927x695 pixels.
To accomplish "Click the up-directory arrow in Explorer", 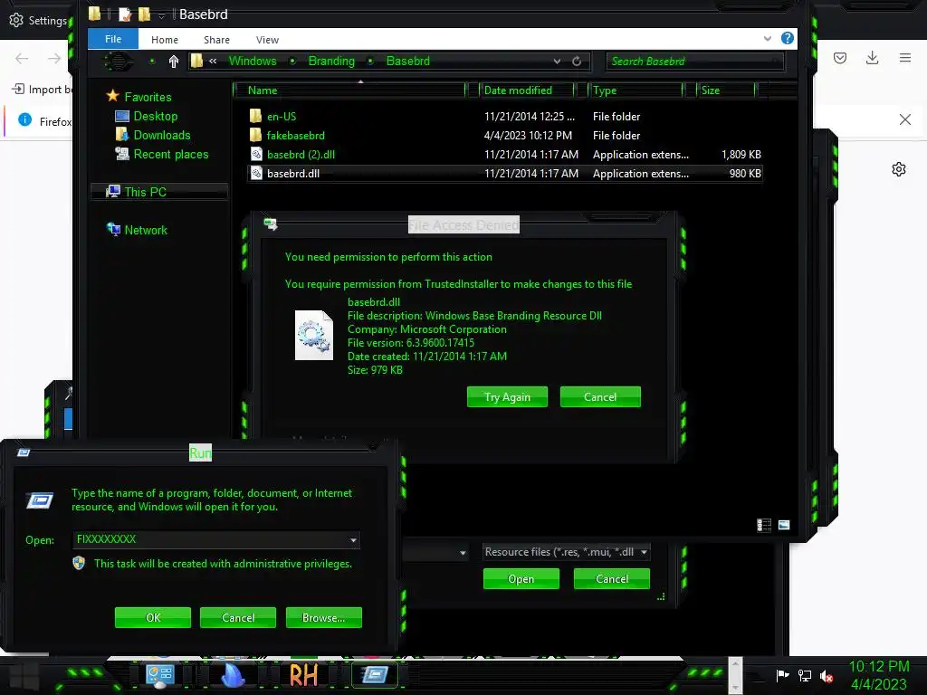I will click(x=173, y=62).
